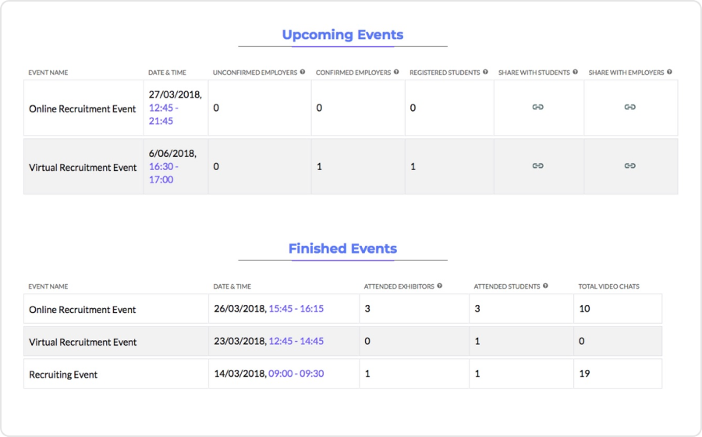Click the Attended Exhibitors column header

click(x=399, y=286)
